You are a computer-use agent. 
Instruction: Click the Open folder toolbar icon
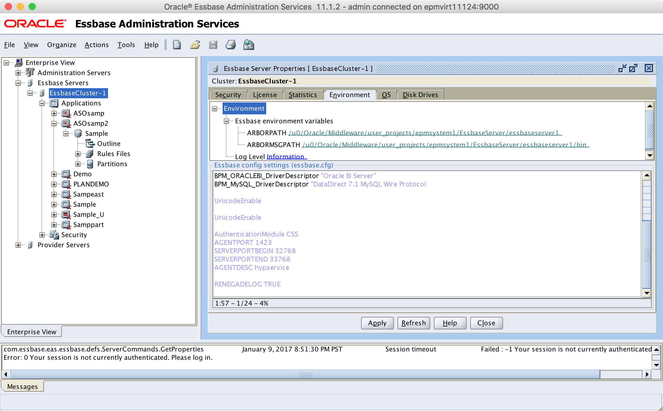tap(195, 45)
